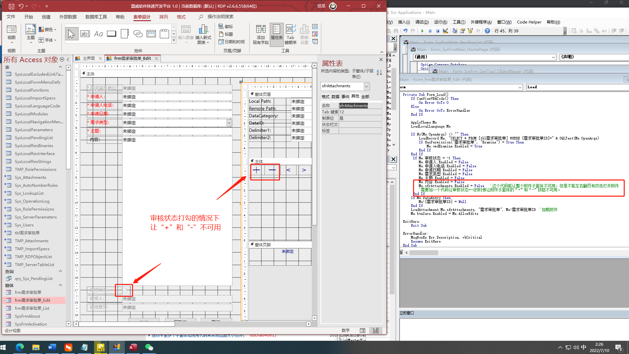Open qry_Sys_PendingList query in navigation pane
629x354 pixels.
click(x=33, y=279)
